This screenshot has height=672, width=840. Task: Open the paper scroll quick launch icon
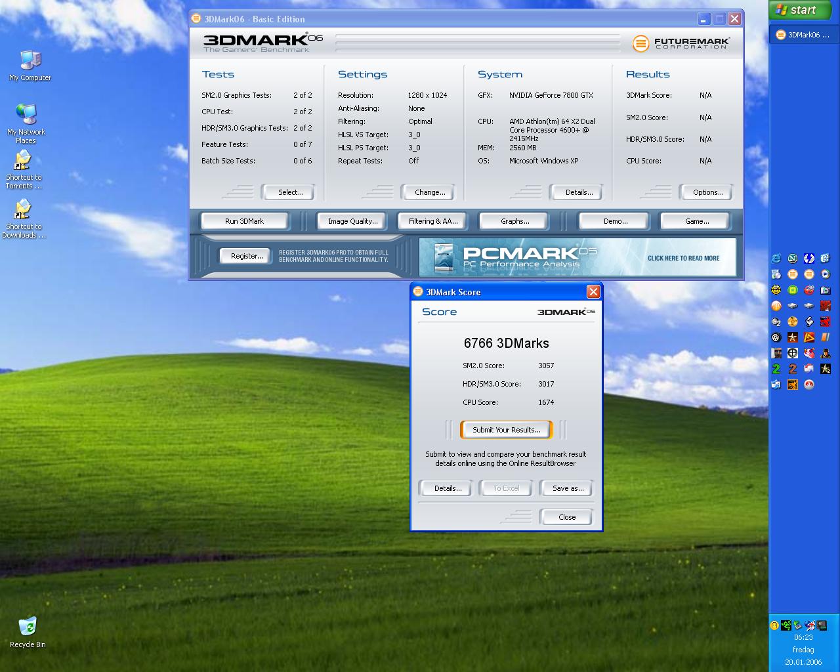coord(809,322)
